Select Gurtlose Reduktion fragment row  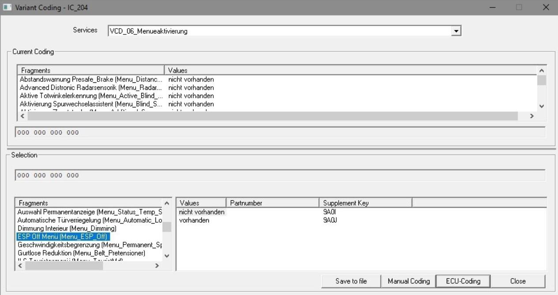(x=81, y=253)
